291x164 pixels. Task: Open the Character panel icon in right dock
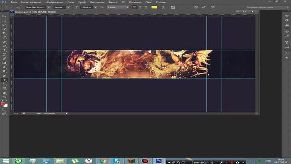(x=287, y=53)
